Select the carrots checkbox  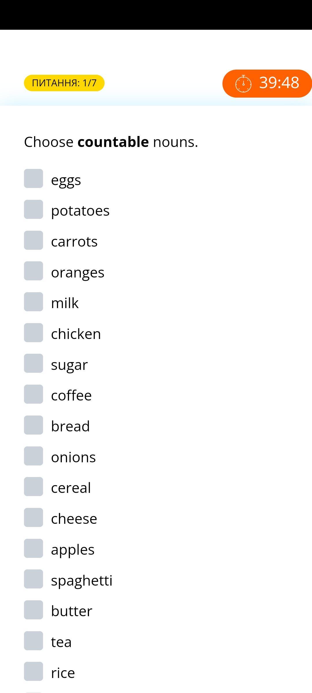point(34,240)
